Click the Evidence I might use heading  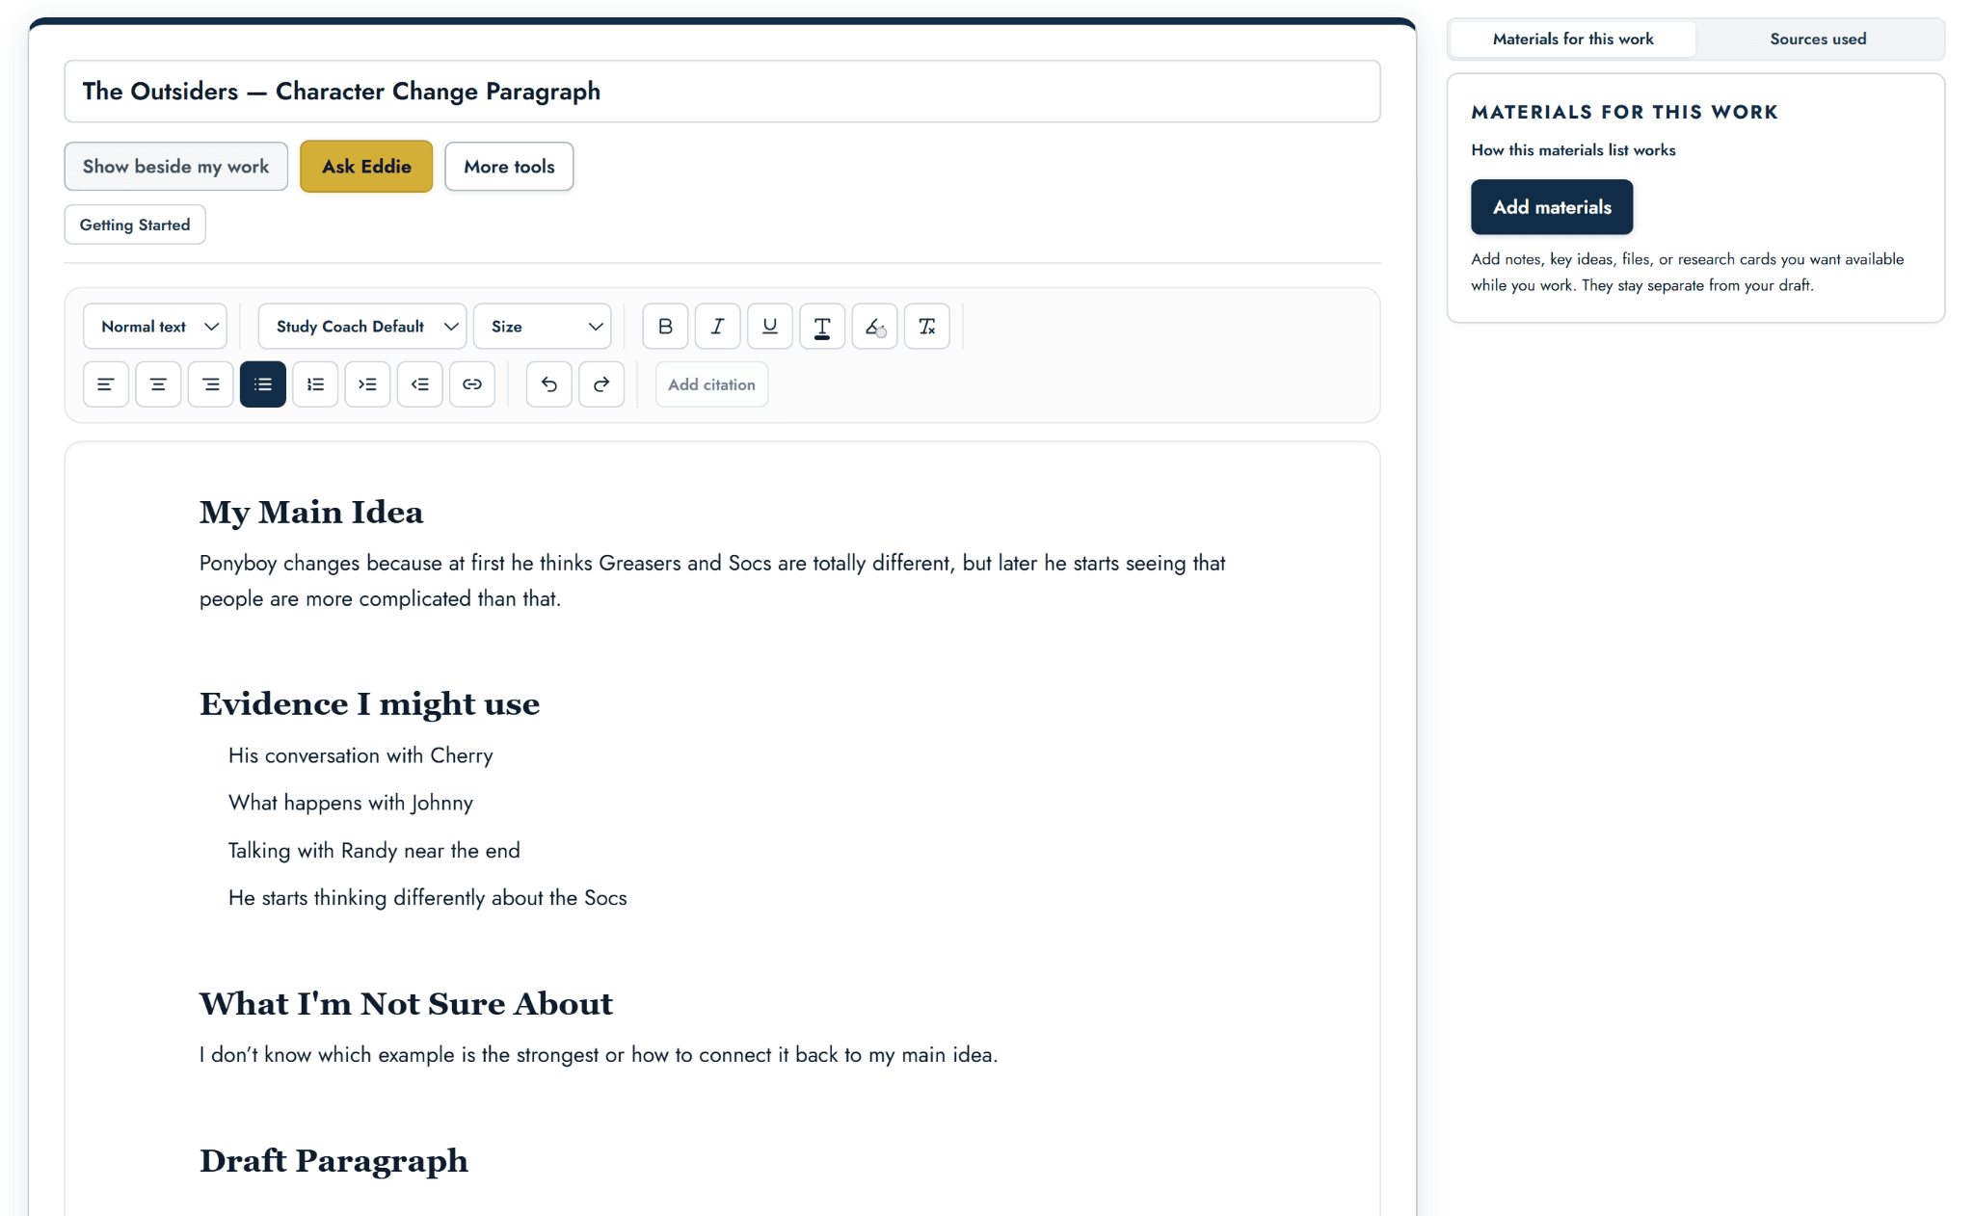coord(369,703)
